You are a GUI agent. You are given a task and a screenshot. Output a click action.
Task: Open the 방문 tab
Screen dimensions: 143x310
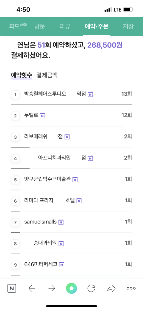(x=40, y=26)
